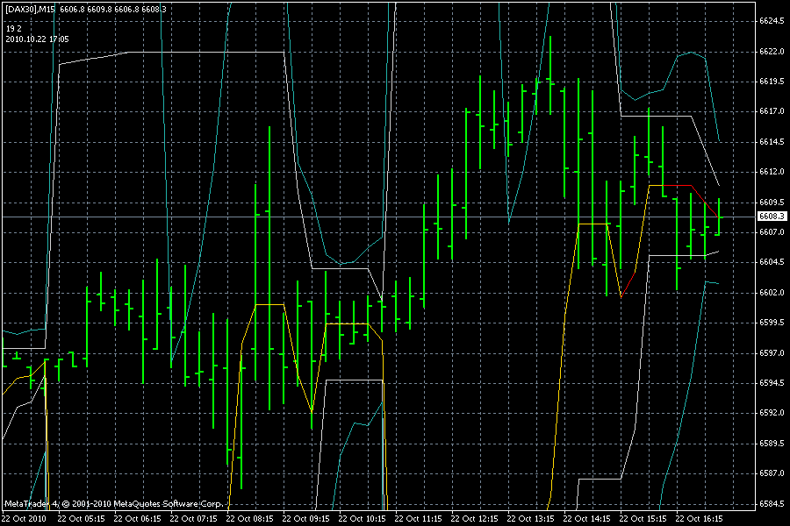790x526 pixels.
Task: Click price axis label 6624.5
Action: [x=772, y=21]
